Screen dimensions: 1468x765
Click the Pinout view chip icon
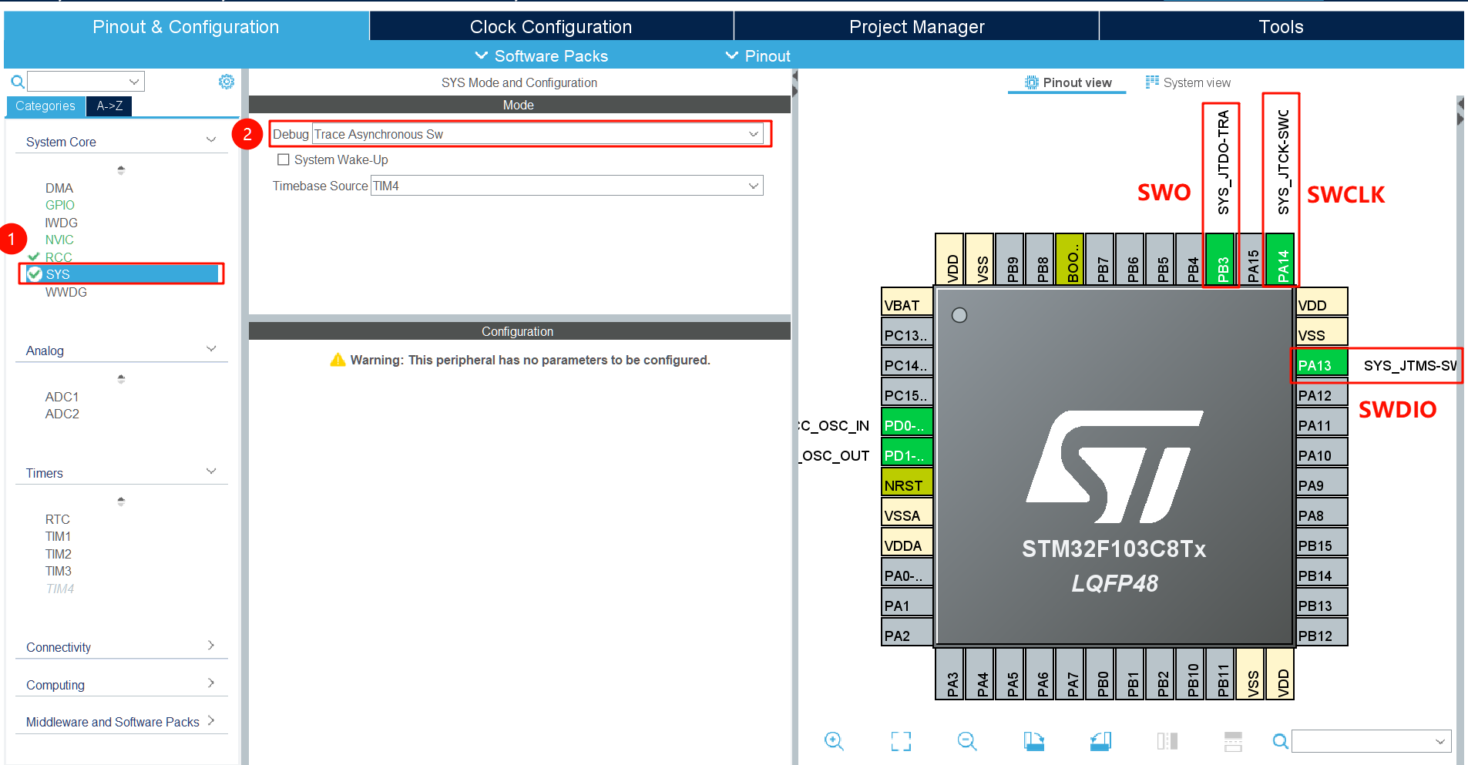pyautogui.click(x=1031, y=82)
